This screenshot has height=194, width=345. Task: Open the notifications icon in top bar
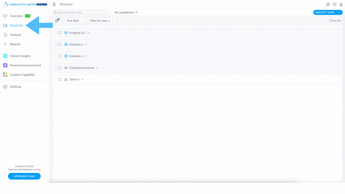click(328, 4)
